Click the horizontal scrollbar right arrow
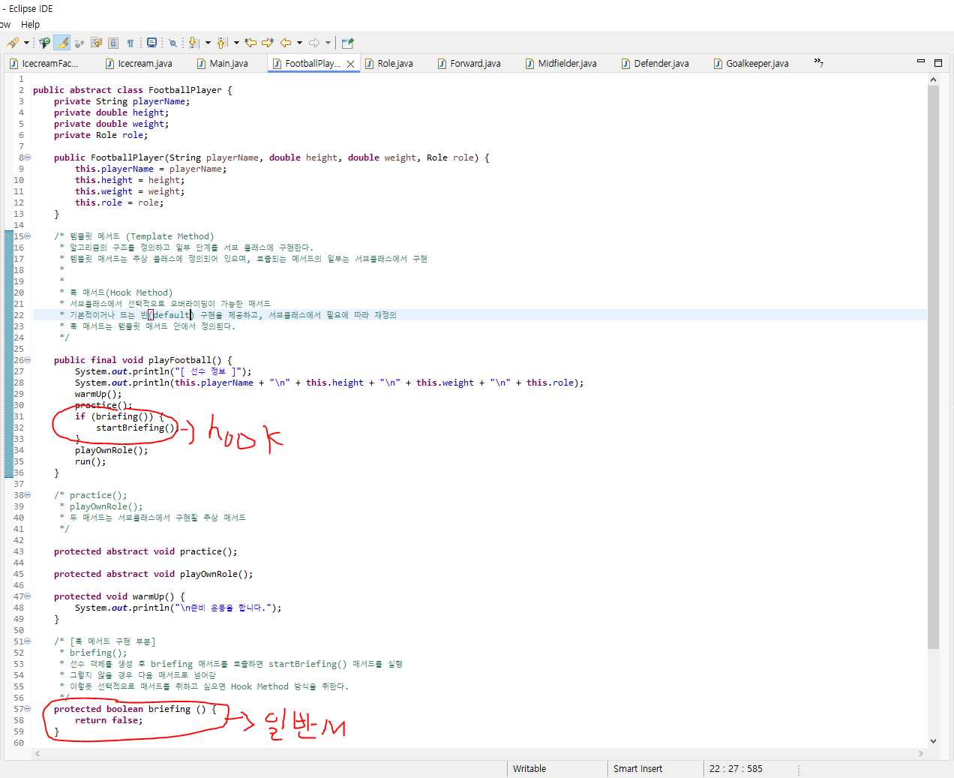954x778 pixels. [921, 753]
